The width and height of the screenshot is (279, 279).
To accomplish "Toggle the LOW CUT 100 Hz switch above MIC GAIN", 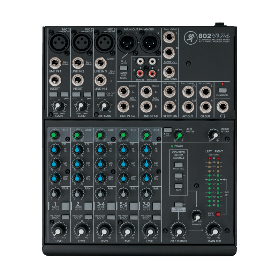I will [x=100, y=95].
